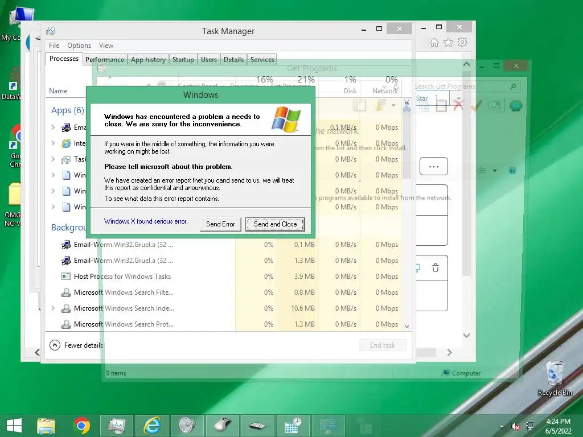Screen dimensions: 583x437
Task: Open the View menu in Task Manager
Action: [106, 46]
